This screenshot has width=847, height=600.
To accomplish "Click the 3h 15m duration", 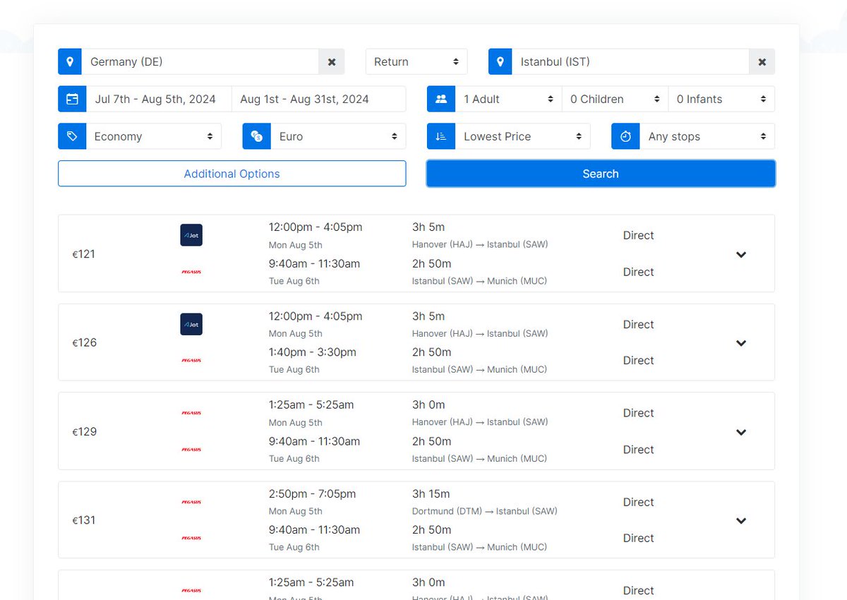I will pyautogui.click(x=431, y=494).
